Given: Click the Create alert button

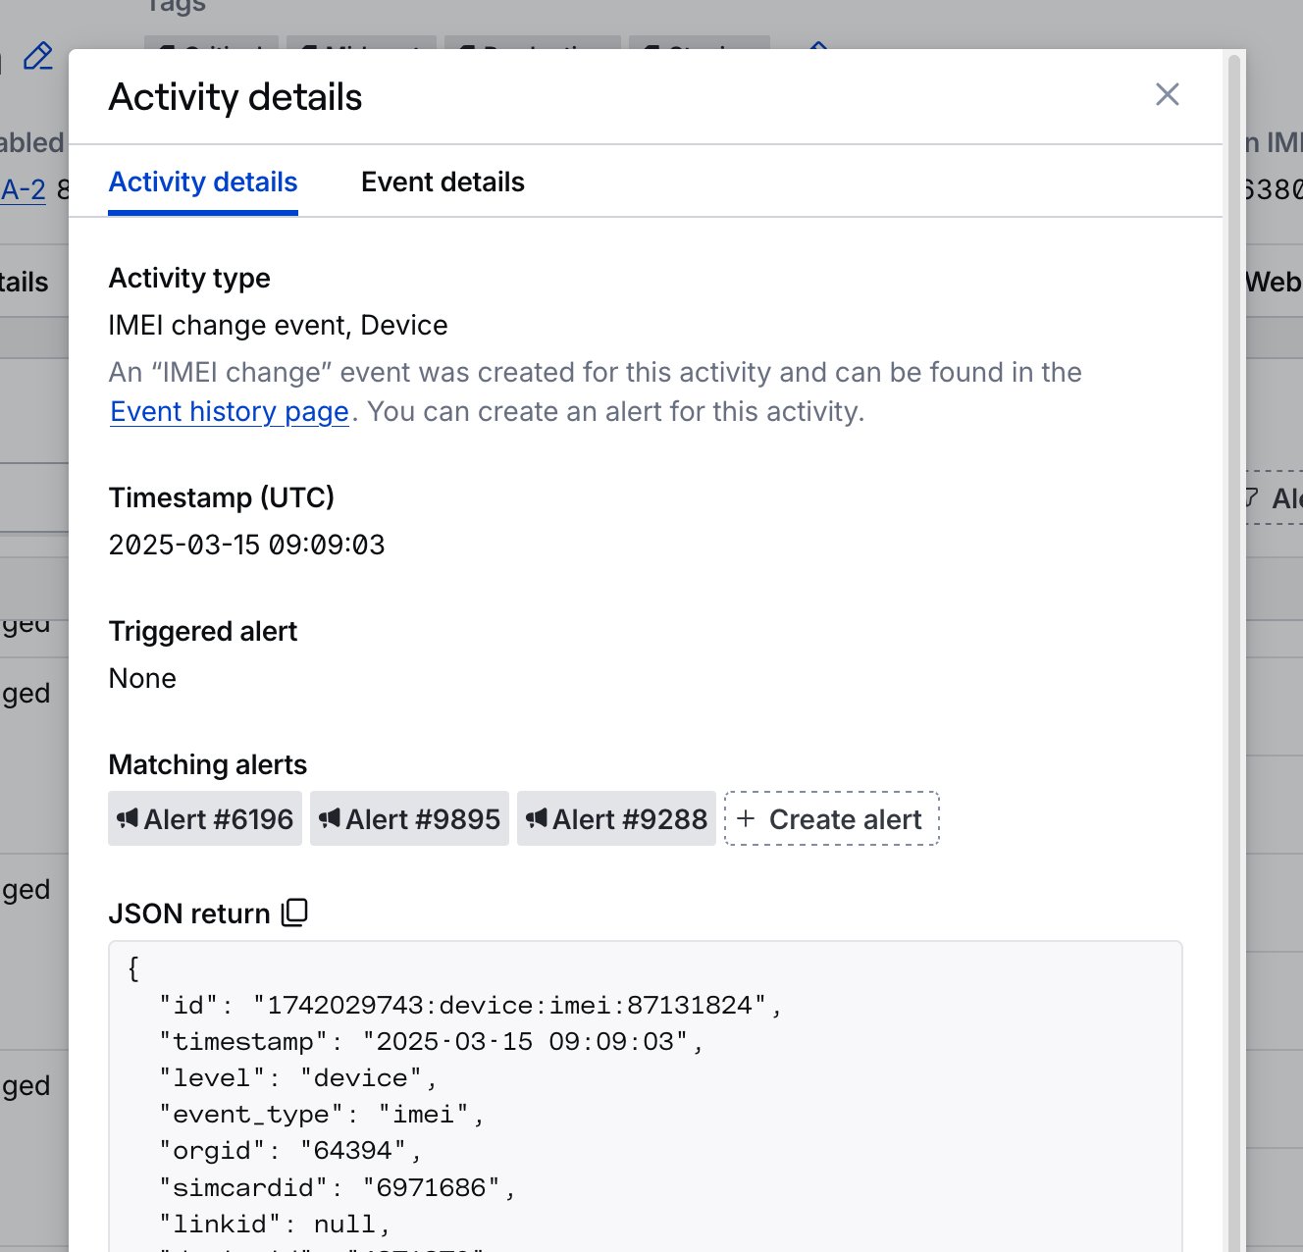Looking at the screenshot, I should tap(832, 818).
